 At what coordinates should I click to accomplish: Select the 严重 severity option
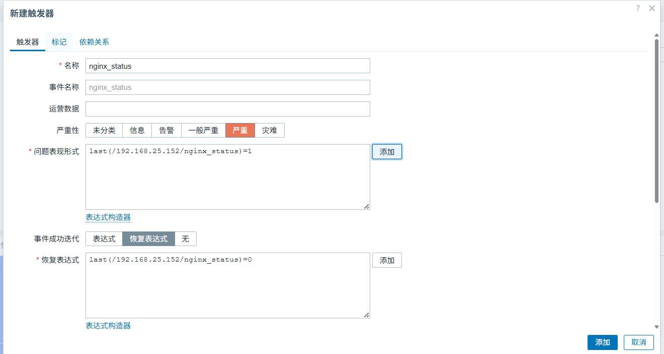(x=240, y=131)
